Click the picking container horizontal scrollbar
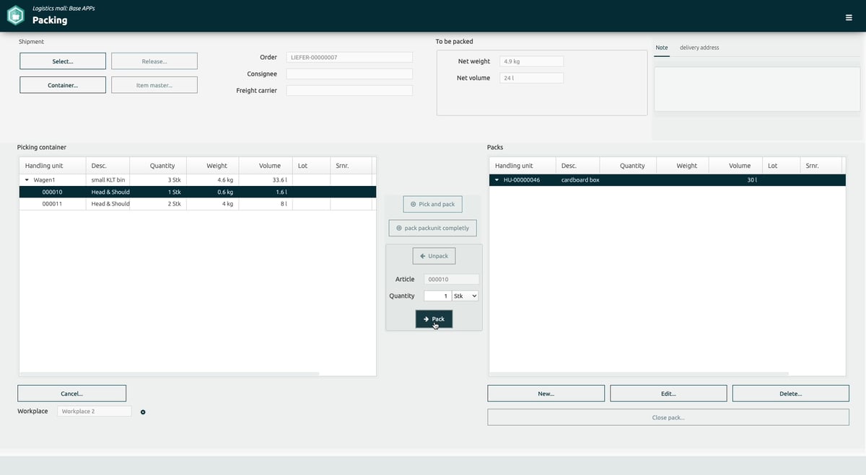 click(x=169, y=373)
